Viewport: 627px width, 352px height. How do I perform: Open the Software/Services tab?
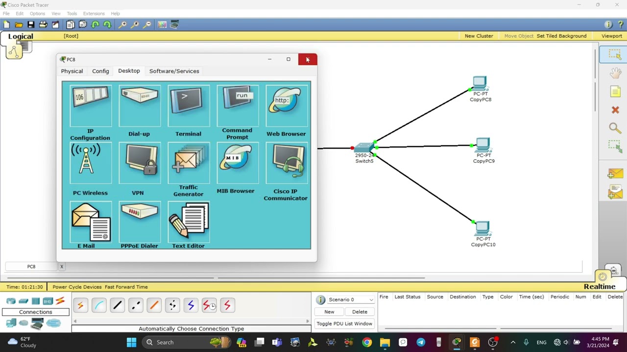[174, 71]
